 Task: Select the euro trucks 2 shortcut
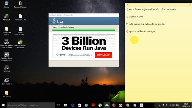click(x=7, y=81)
